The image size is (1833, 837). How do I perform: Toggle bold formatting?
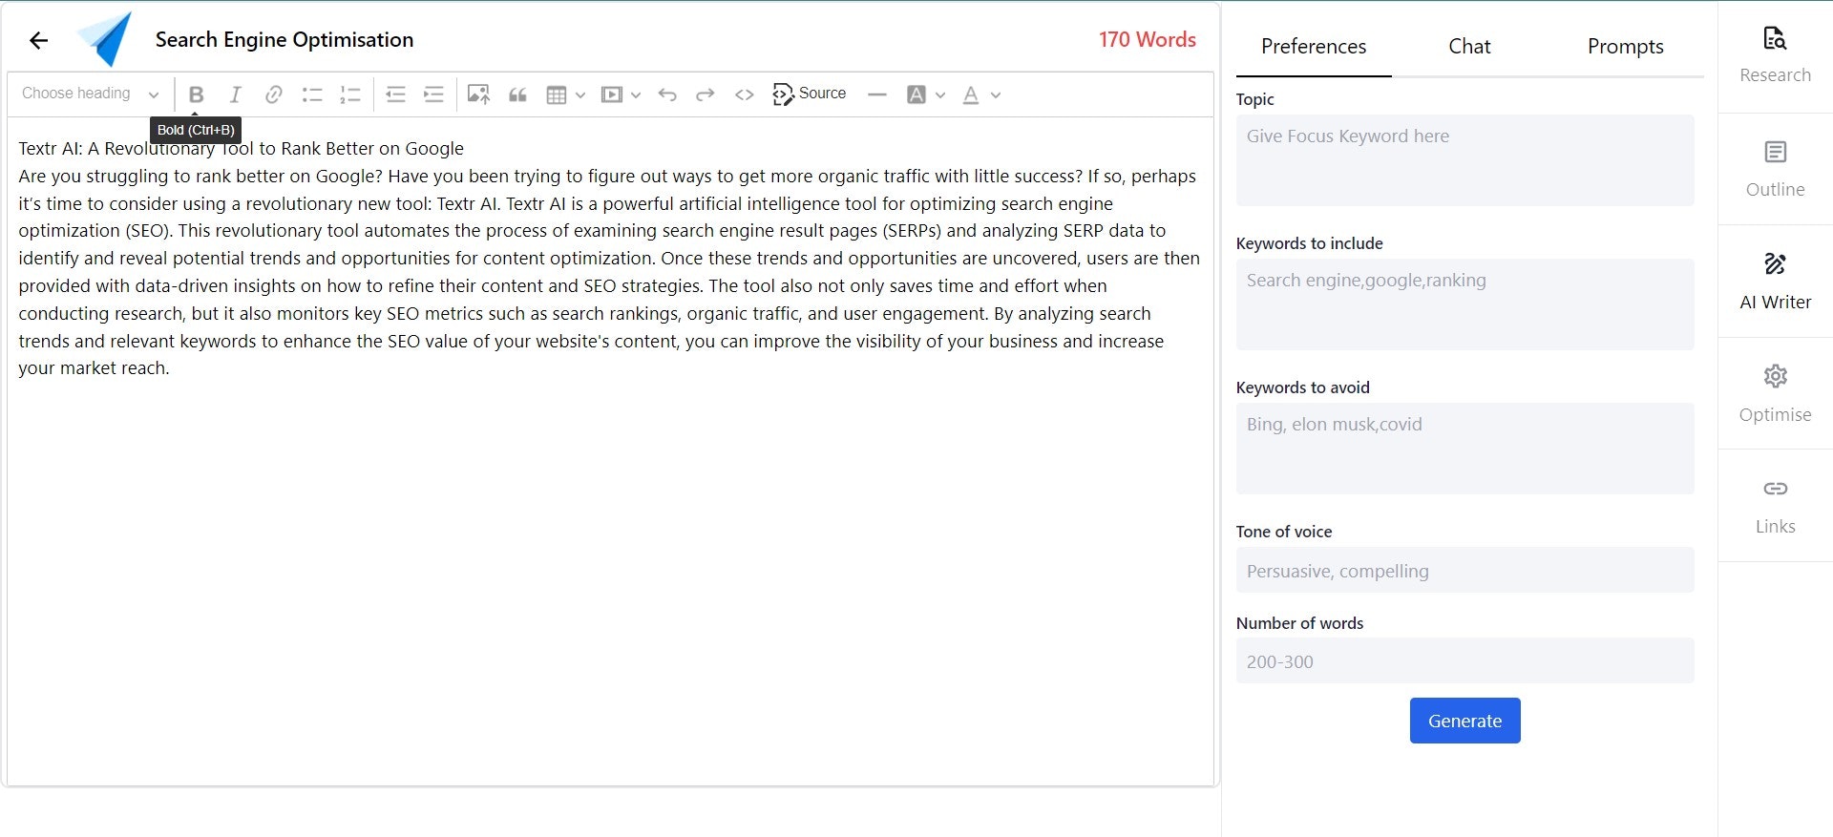click(x=196, y=94)
